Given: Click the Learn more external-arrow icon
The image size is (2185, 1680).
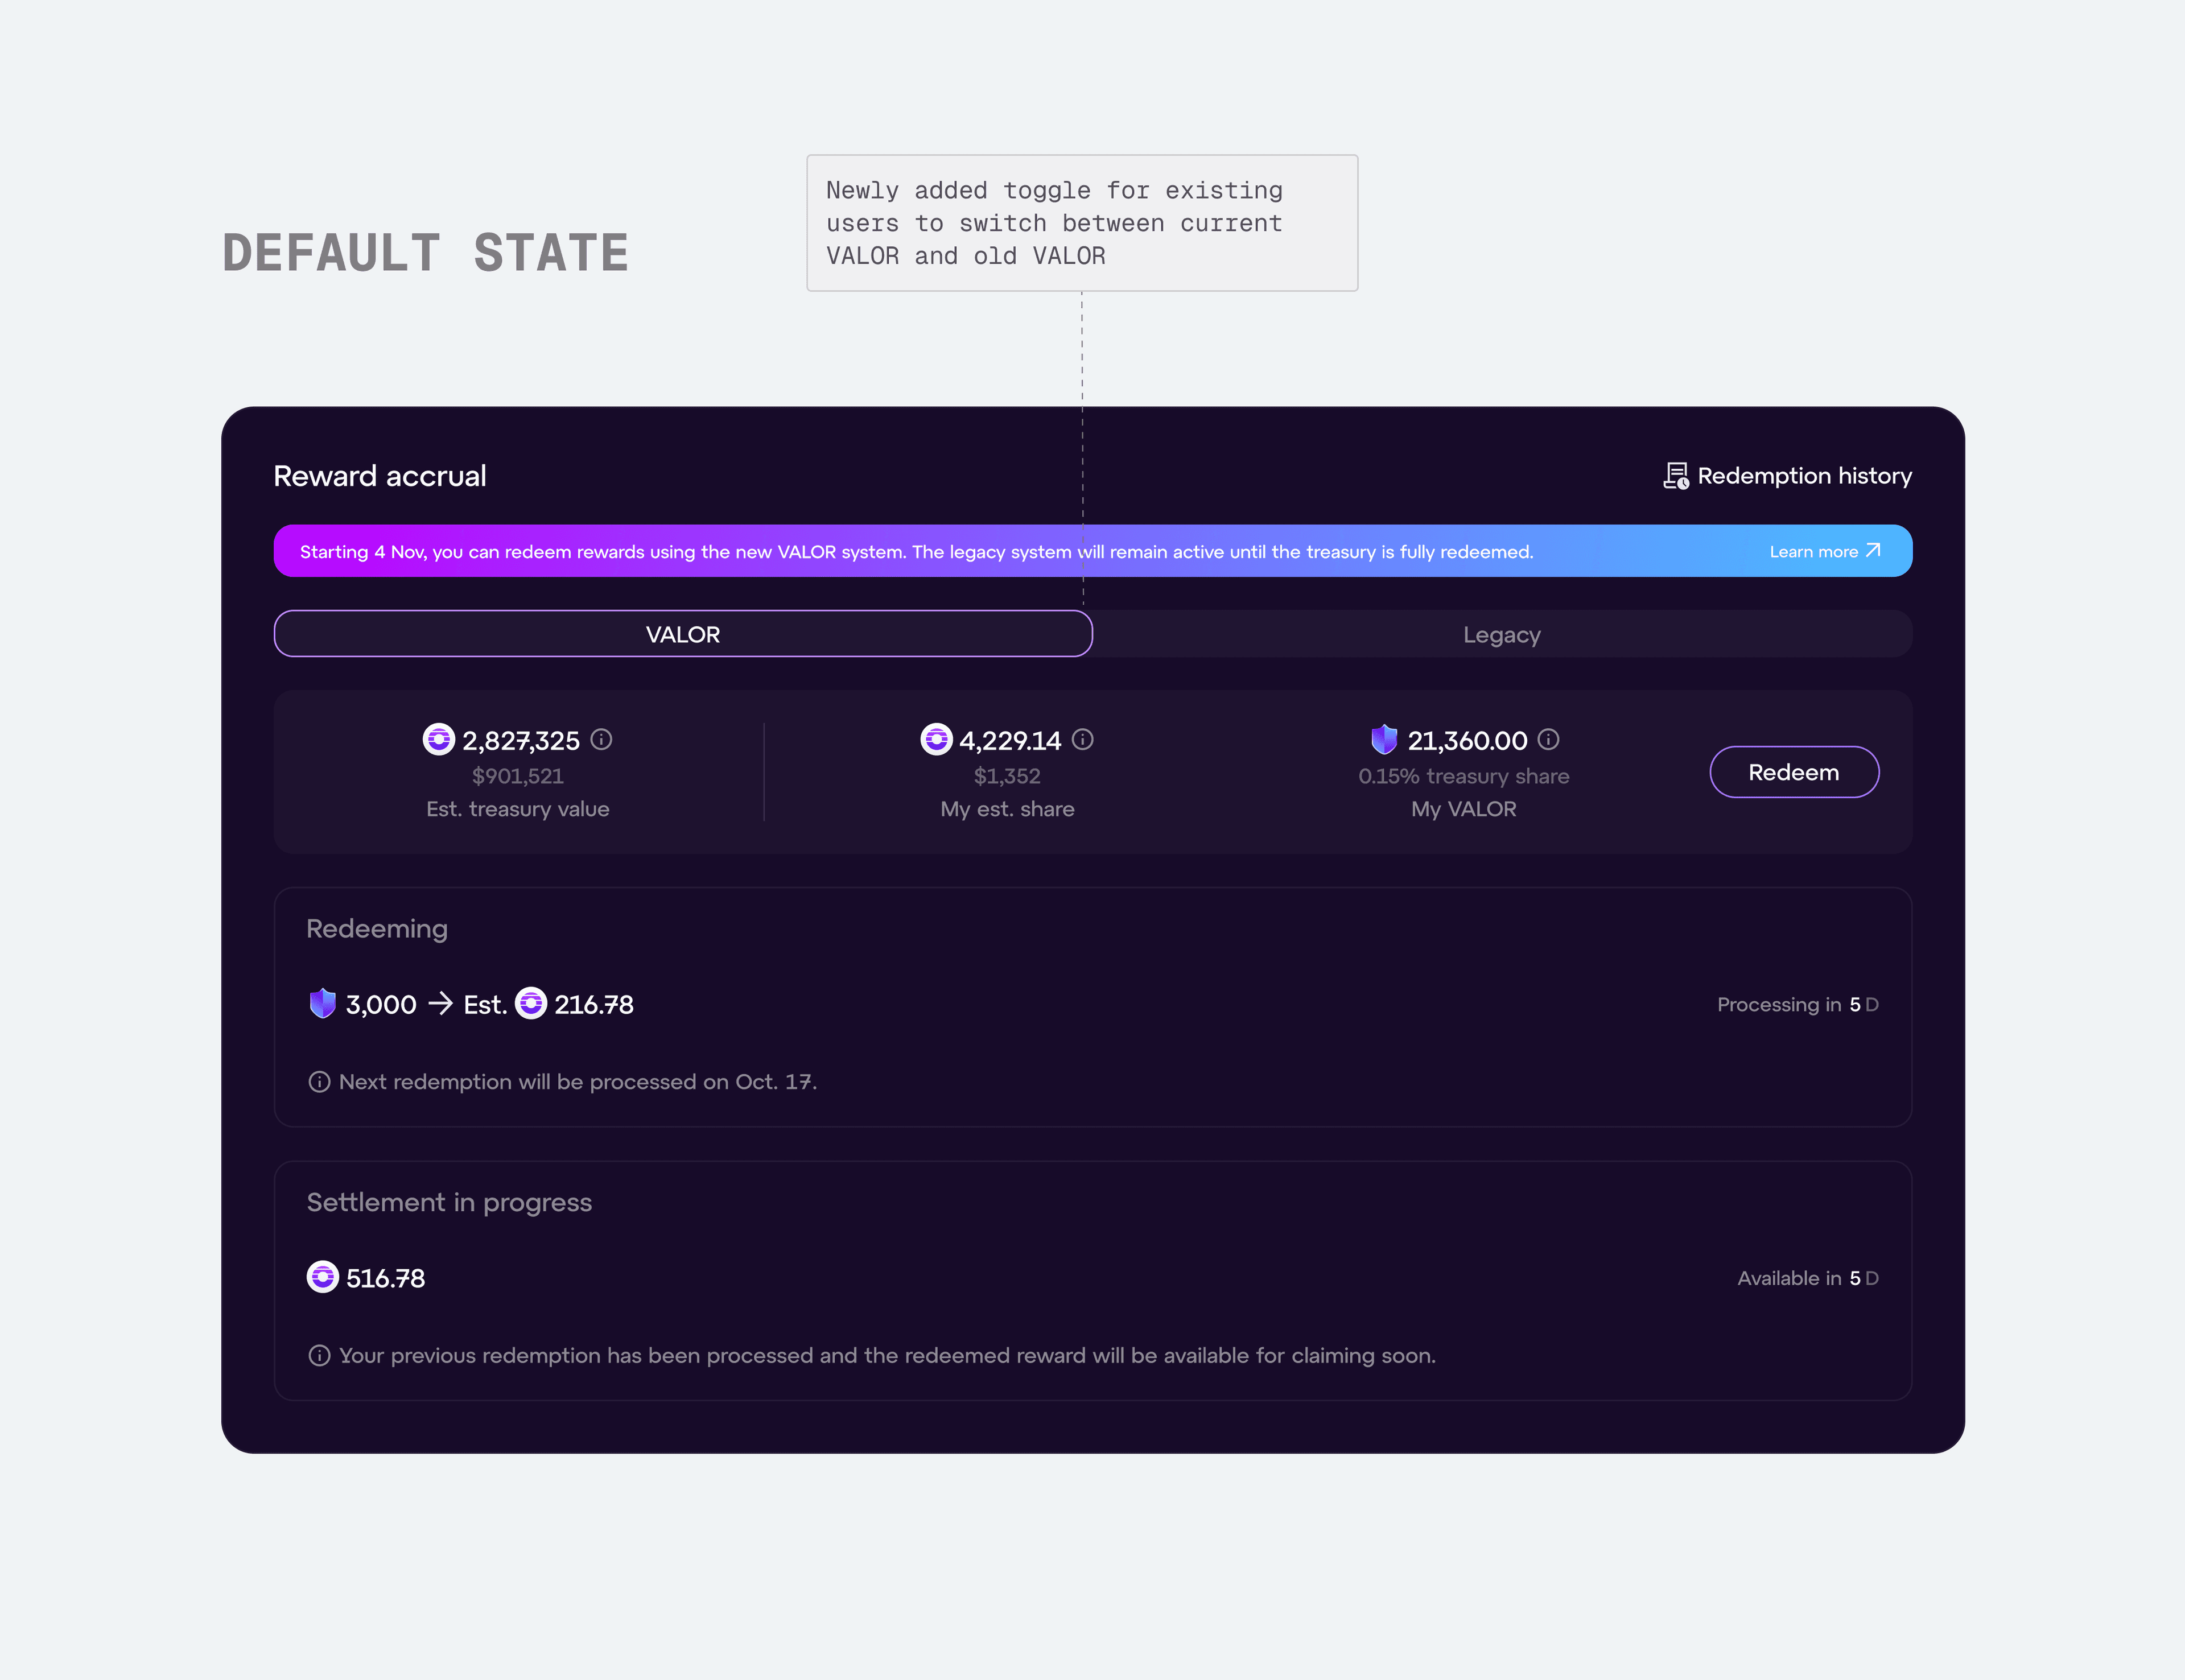Looking at the screenshot, I should 1874,551.
